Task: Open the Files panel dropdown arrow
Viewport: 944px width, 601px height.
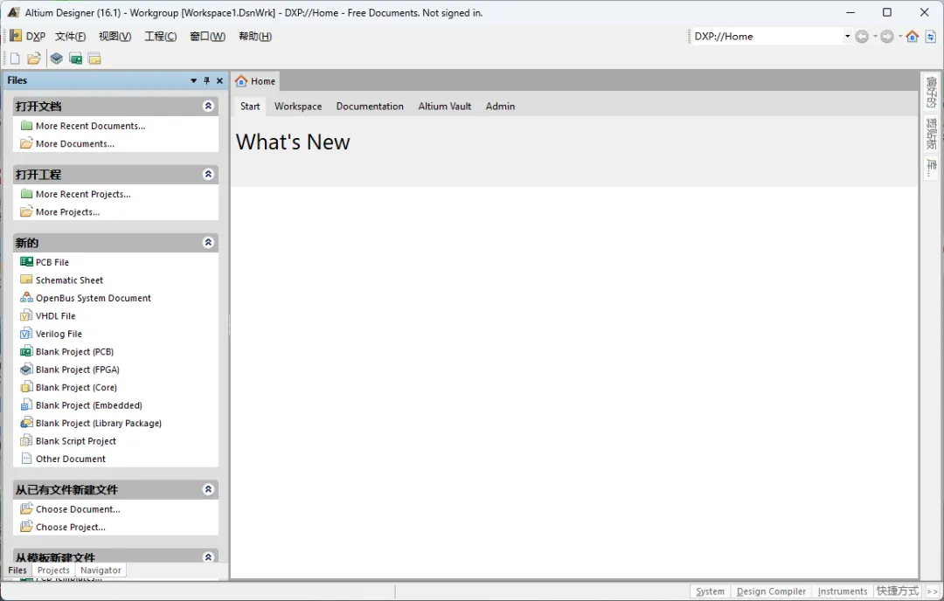Action: point(194,80)
